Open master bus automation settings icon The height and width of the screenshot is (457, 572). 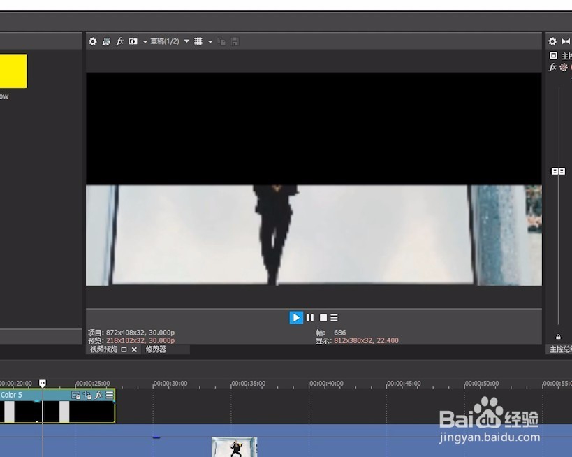coord(564,67)
